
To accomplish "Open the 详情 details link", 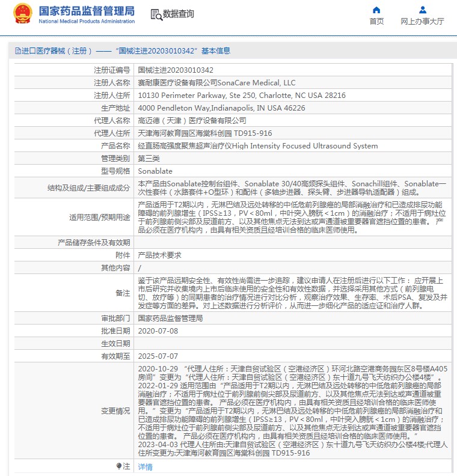I will pyautogui.click(x=145, y=466).
